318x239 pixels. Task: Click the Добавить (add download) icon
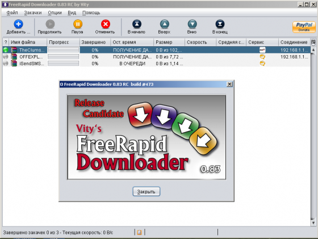[x=18, y=24]
